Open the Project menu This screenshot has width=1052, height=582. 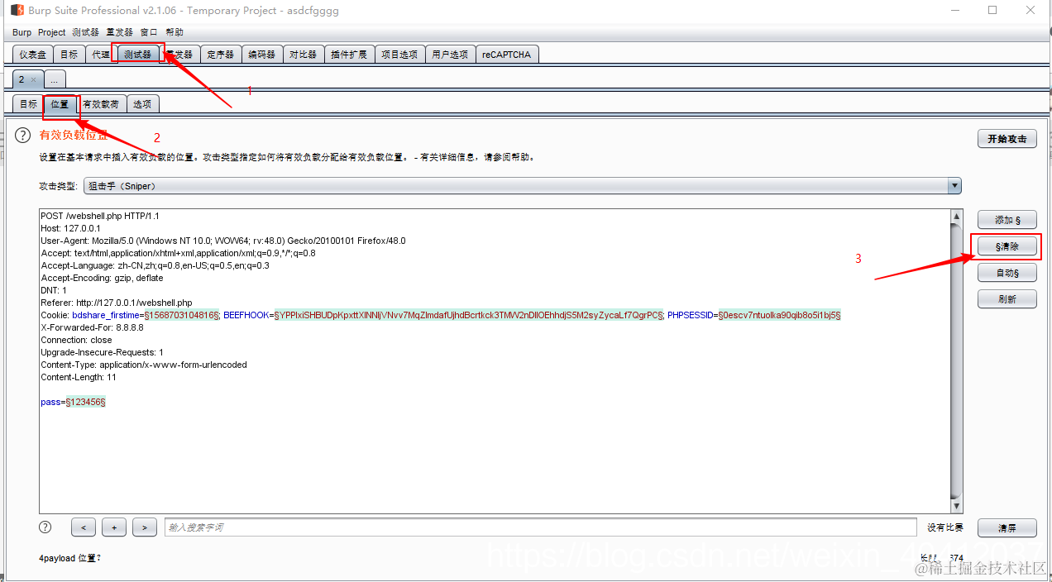(x=52, y=32)
